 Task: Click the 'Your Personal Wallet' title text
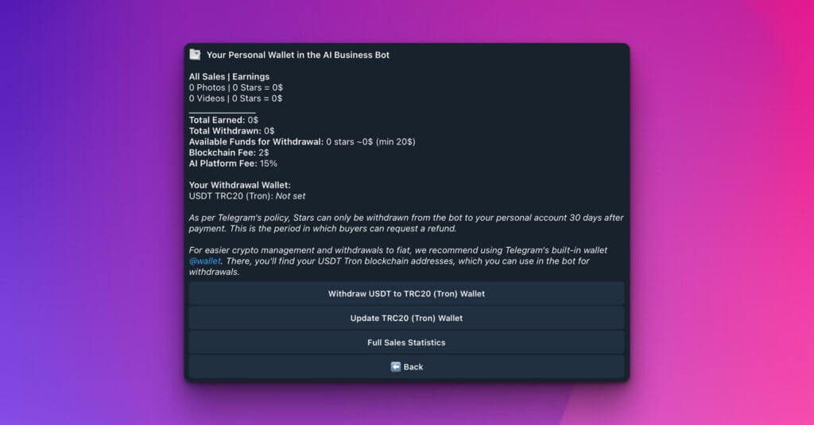coord(298,55)
